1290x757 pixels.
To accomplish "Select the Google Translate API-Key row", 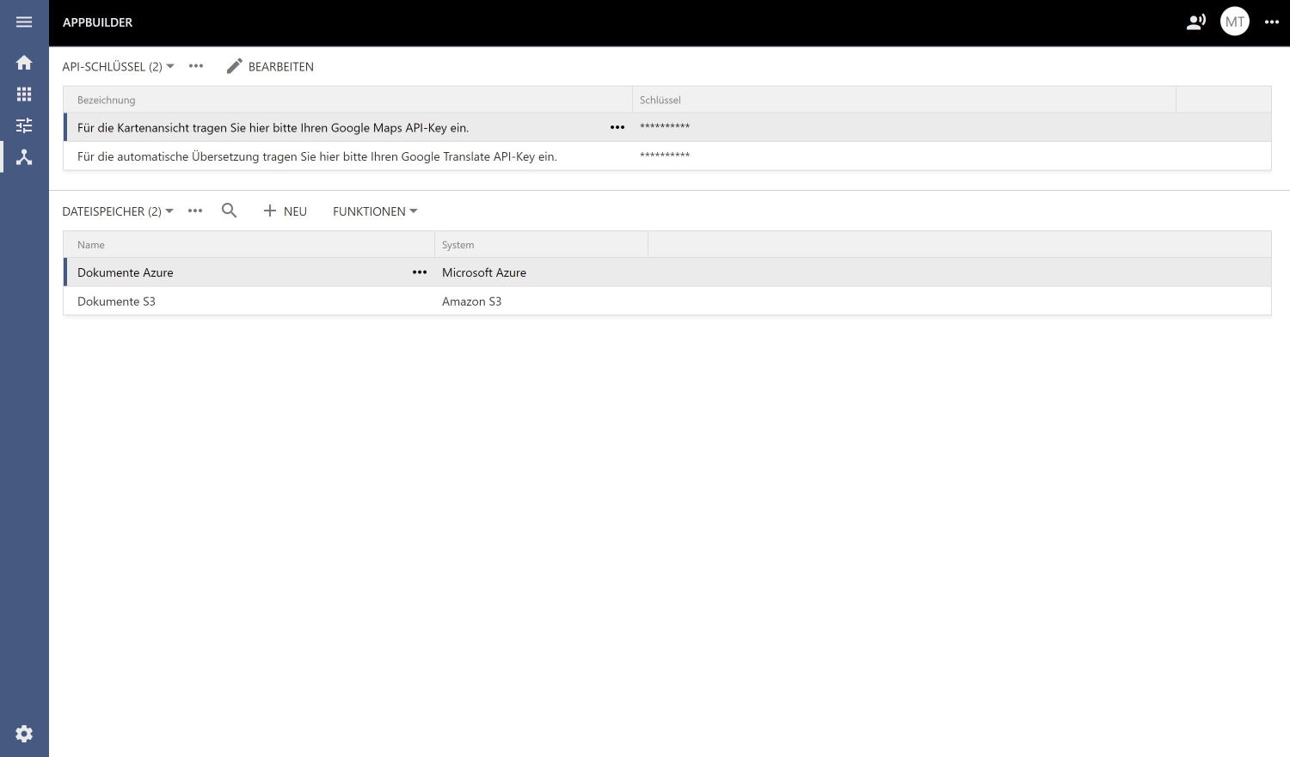I will point(317,156).
